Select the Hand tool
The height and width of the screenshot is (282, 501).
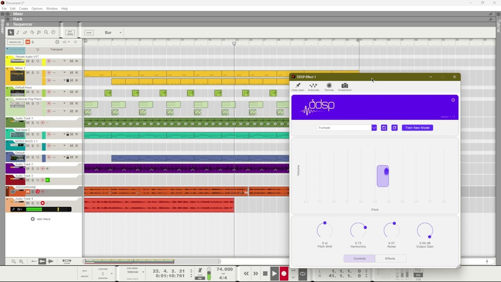pyautogui.click(x=53, y=33)
